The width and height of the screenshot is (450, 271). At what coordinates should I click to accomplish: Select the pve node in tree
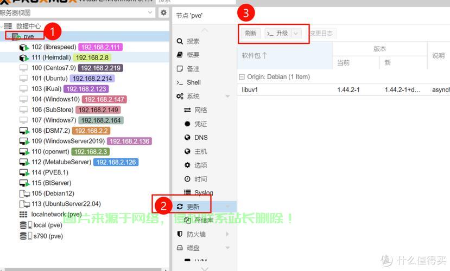[29, 36]
